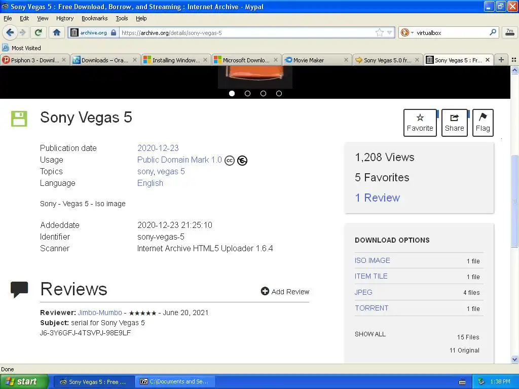Click the forward navigation arrow
This screenshot has height=389, width=519.
point(22,32)
